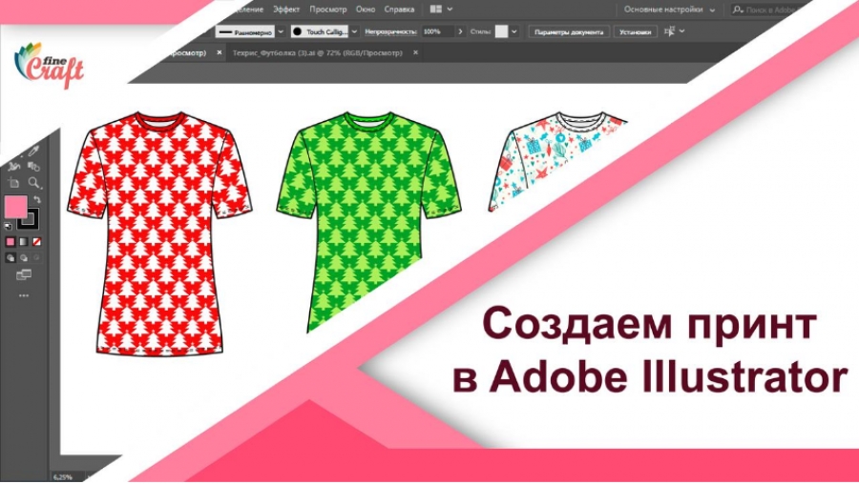Open the Просмотр menu
The image size is (859, 484).
click(327, 10)
